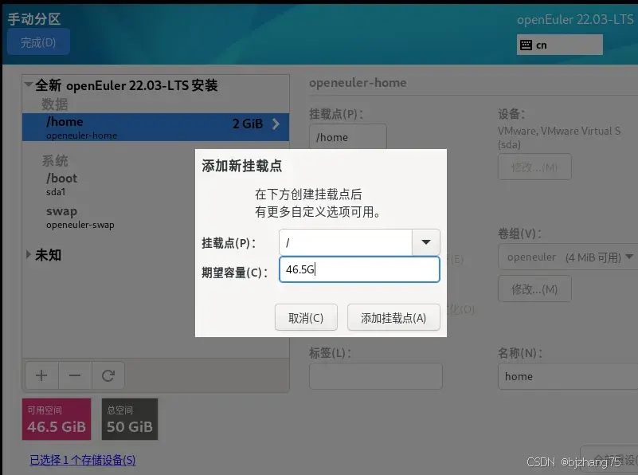Open the 挂载点 dropdown showing /home
The width and height of the screenshot is (638, 475).
(347, 136)
